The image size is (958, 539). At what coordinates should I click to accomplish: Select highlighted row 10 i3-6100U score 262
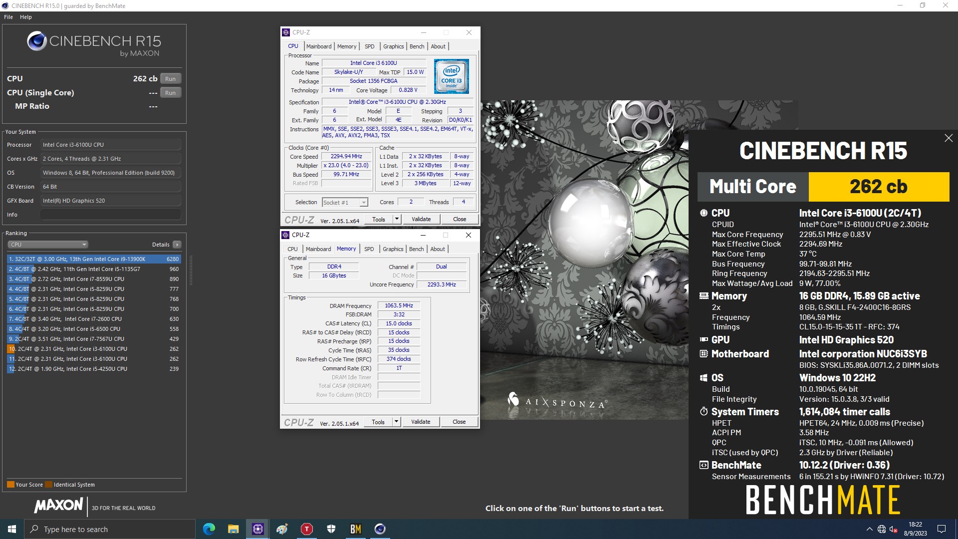(94, 349)
